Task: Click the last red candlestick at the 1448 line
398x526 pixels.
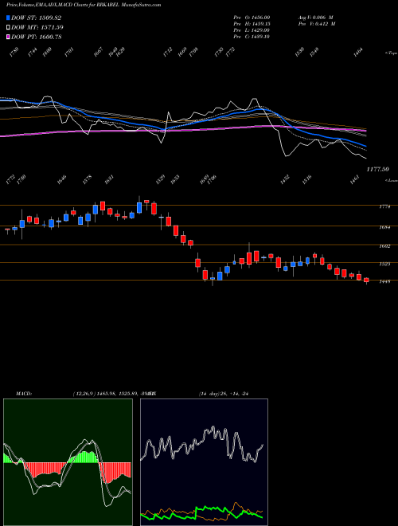Action: [x=366, y=280]
